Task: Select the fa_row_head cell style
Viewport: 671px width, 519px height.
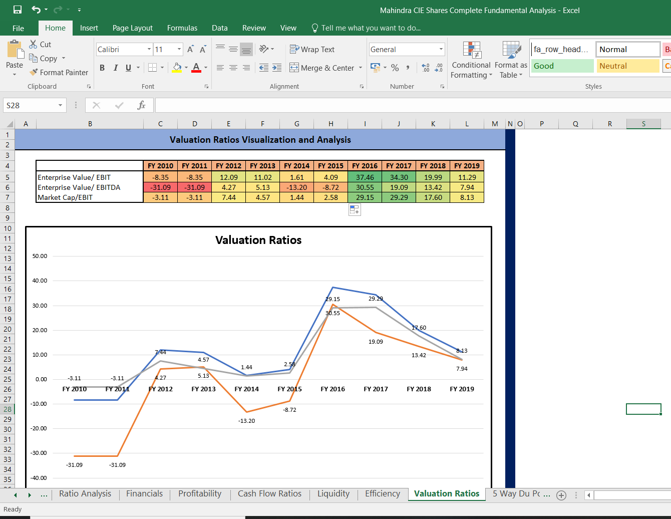Action: (x=562, y=49)
